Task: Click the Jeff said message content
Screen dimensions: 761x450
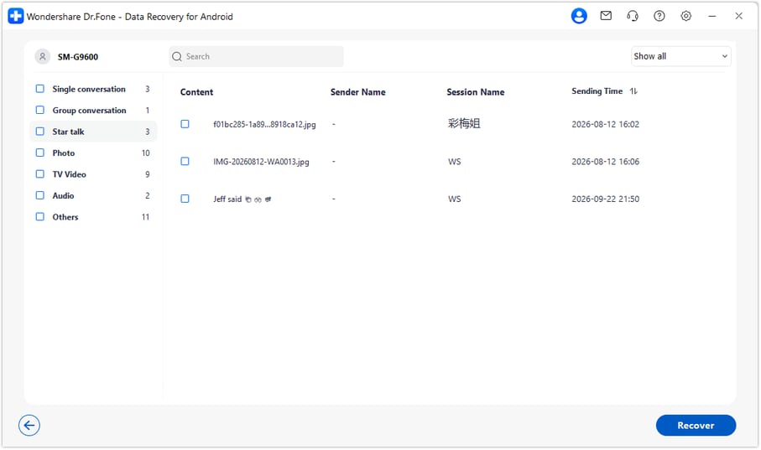Action: click(242, 199)
